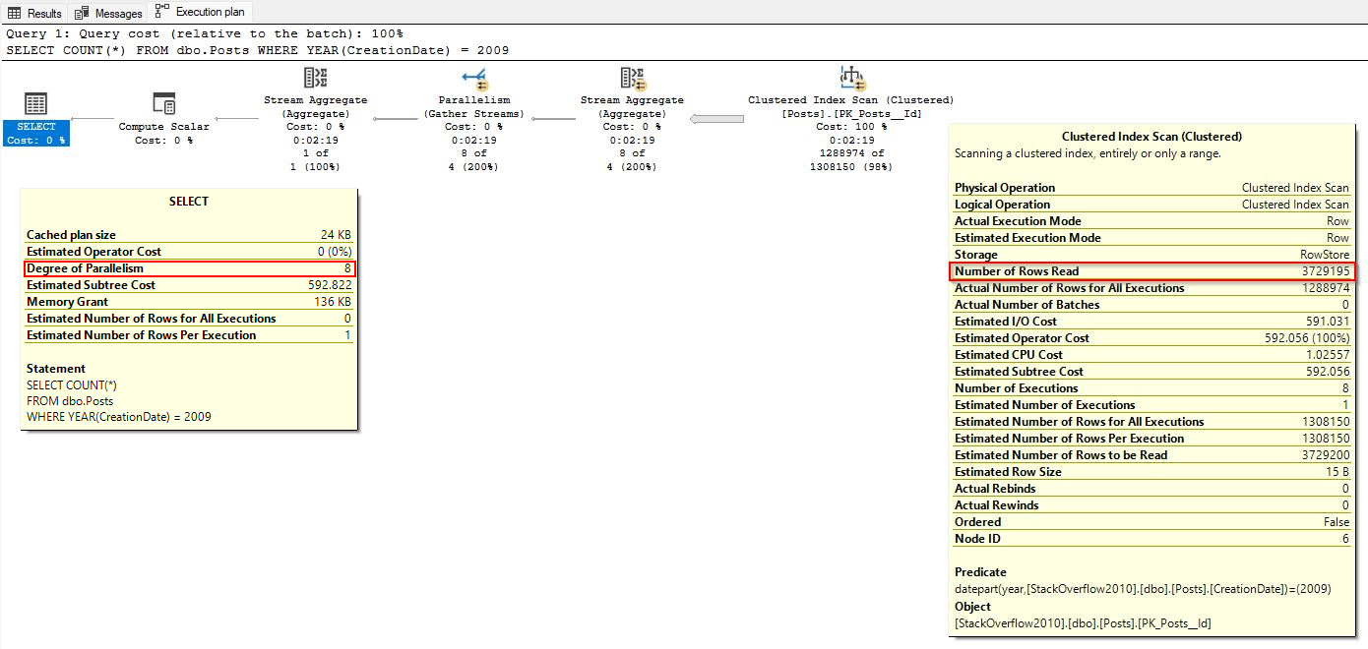
Task: Click the Actual Rebinds row
Action: coord(1152,489)
